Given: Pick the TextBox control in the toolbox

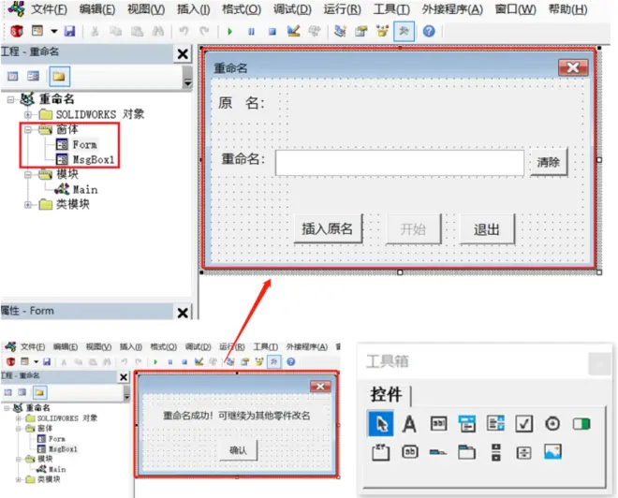Looking at the screenshot, I should tap(438, 423).
